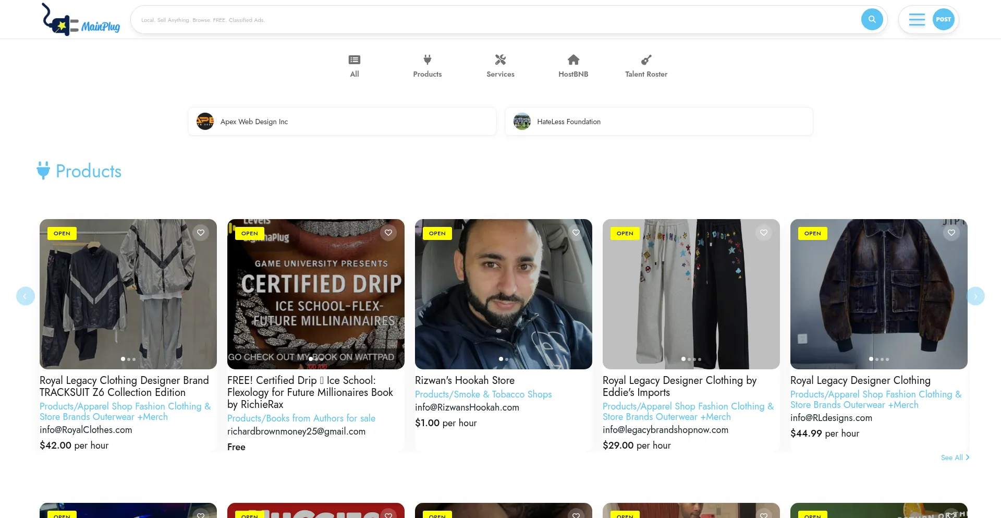
Task: Go to previous products carousel slide
Action: pyautogui.click(x=26, y=296)
